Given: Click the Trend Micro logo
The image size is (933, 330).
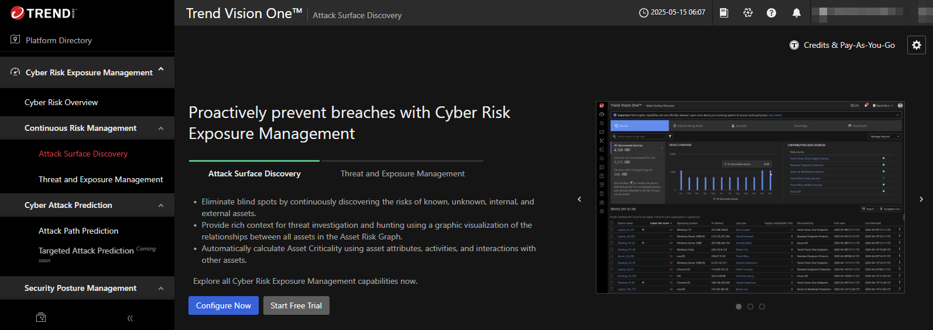Looking at the screenshot, I should tap(43, 13).
